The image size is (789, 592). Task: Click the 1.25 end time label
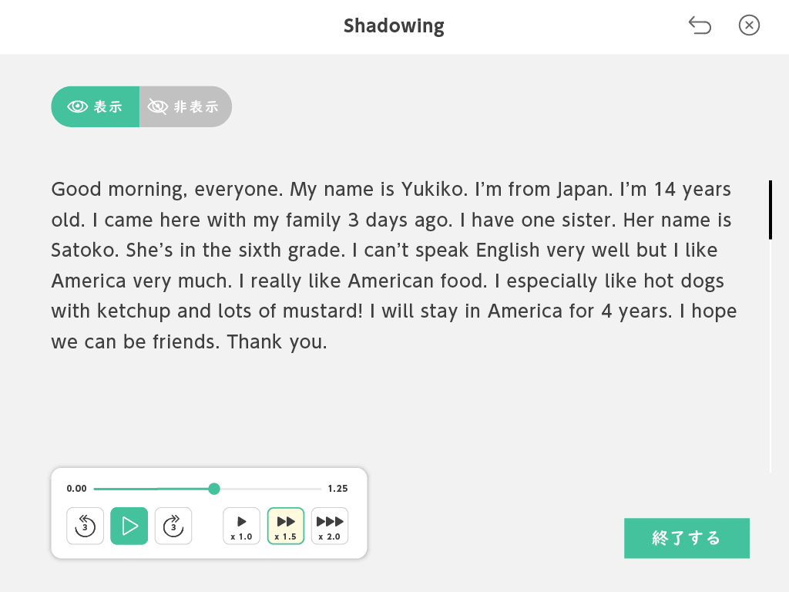click(x=337, y=489)
